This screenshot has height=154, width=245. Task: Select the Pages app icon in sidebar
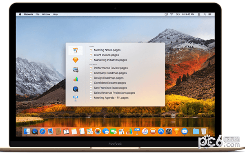pos(76,51)
